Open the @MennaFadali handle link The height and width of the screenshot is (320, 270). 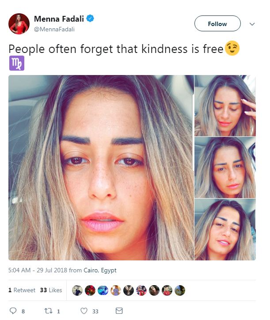(x=54, y=30)
